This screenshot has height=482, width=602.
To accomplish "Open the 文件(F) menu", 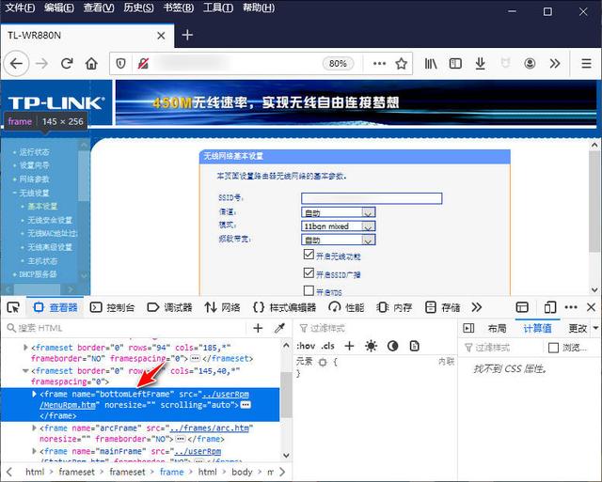I will 19,8.
